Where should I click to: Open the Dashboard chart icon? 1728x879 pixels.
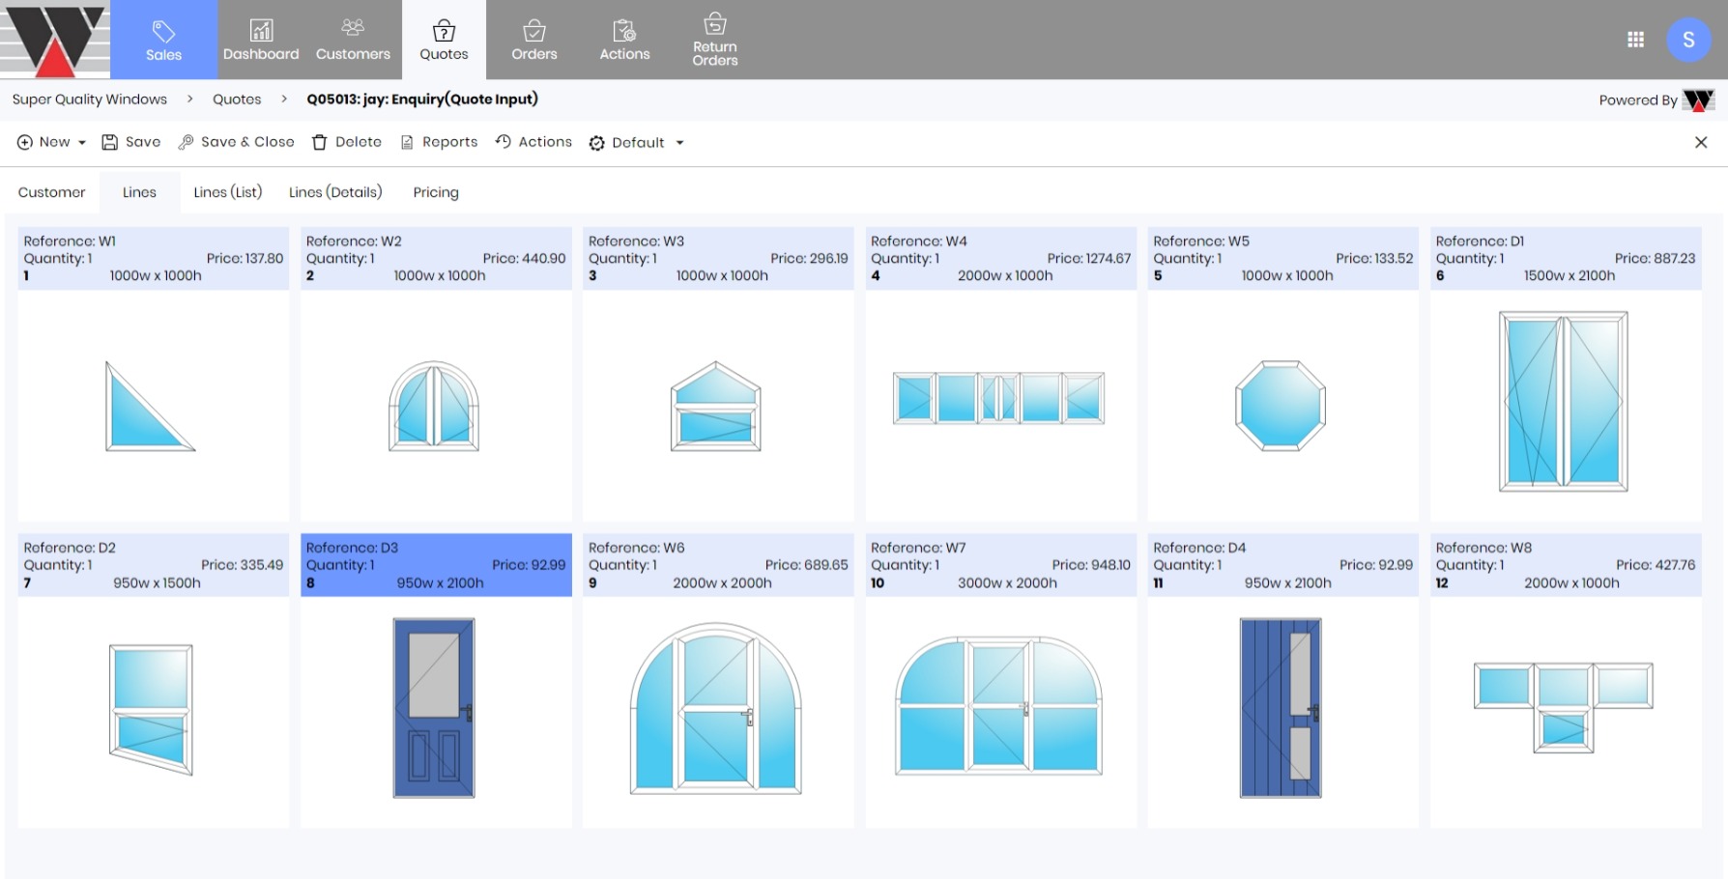(261, 31)
